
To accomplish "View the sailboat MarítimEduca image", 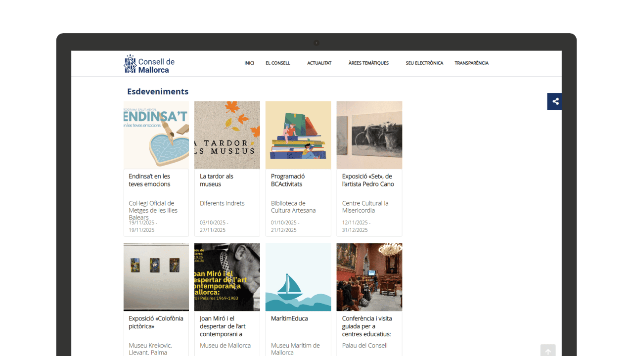I will coord(298,277).
